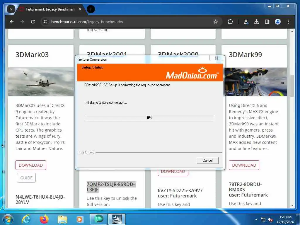300x225 pixels.
Task: Reload the current page
Action: point(33,22)
